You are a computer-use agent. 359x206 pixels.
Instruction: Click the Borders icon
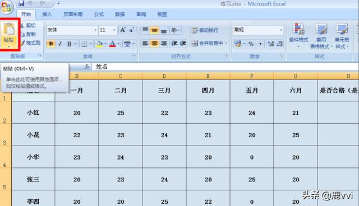click(84, 44)
